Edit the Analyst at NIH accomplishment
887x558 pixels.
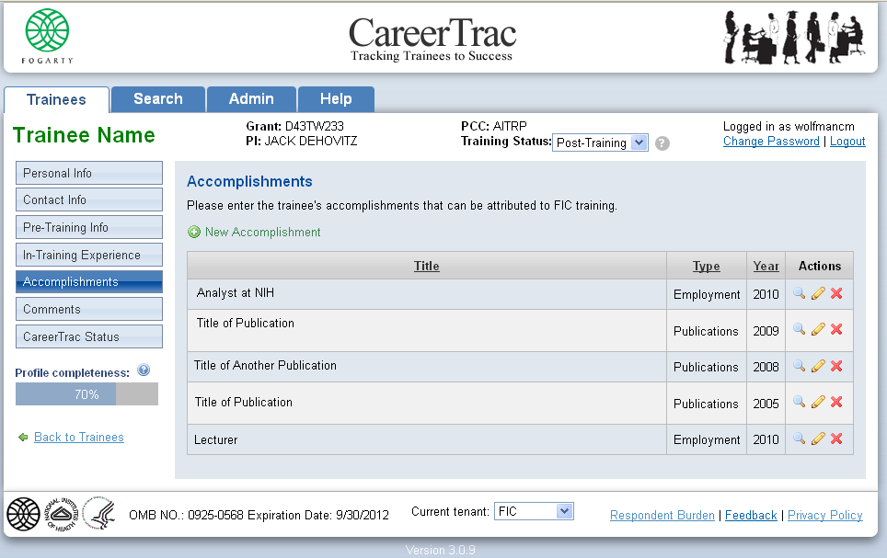pos(818,293)
